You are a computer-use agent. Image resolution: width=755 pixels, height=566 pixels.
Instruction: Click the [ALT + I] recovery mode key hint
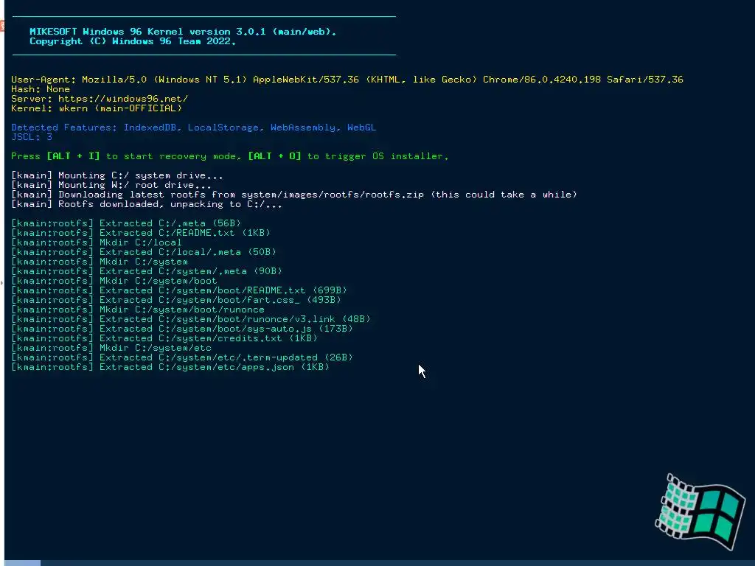[73, 156]
